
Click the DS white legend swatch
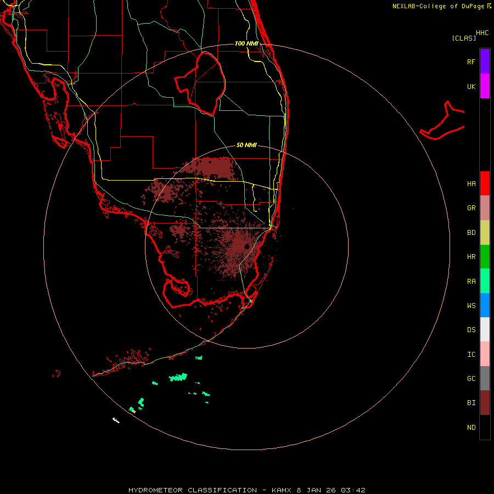(x=485, y=329)
